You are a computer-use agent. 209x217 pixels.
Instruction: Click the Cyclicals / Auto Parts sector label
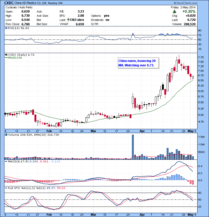tap(19, 7)
